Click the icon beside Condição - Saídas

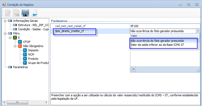click(15, 29)
